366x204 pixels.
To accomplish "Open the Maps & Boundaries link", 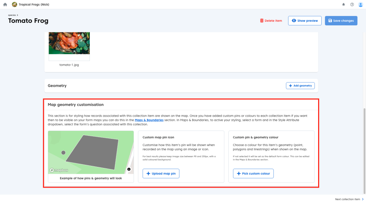I will click(x=149, y=120).
